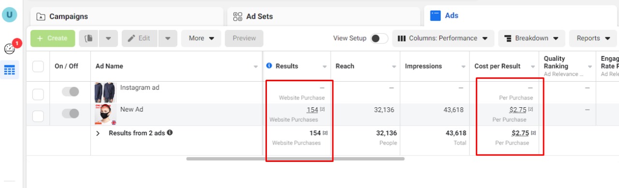The height and width of the screenshot is (188, 619).
Task: Check the New Ad row checkbox
Action: tap(38, 116)
